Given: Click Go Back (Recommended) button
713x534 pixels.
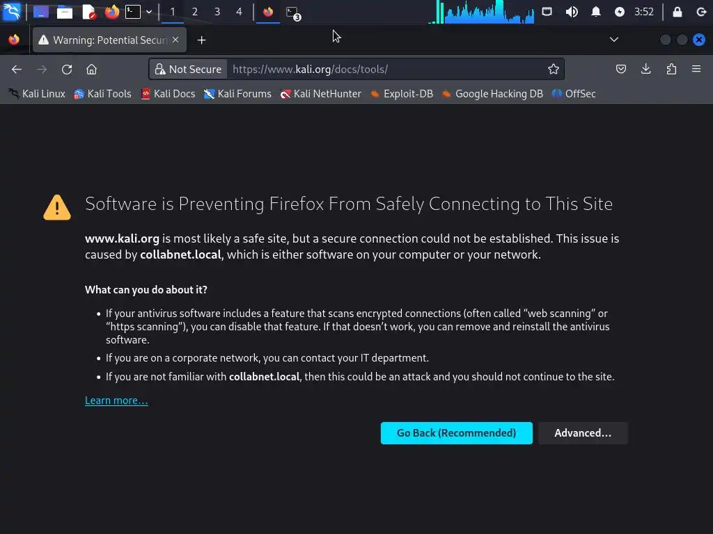Looking at the screenshot, I should (457, 433).
